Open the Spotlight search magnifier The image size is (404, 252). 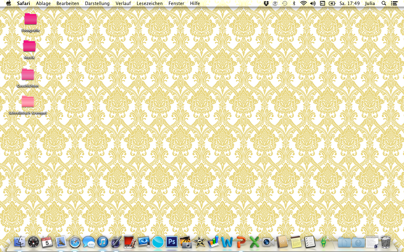pos(384,3)
